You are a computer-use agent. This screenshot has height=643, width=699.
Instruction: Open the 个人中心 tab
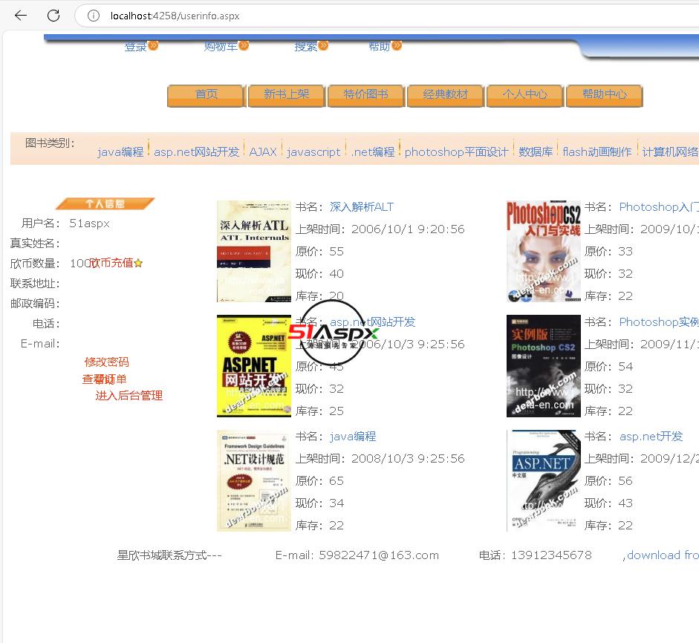click(x=524, y=95)
